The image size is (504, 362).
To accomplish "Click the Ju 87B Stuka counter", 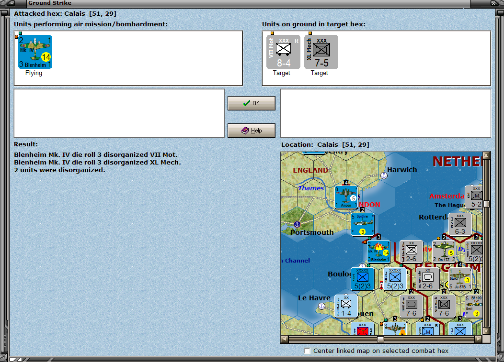I will 460,279.
